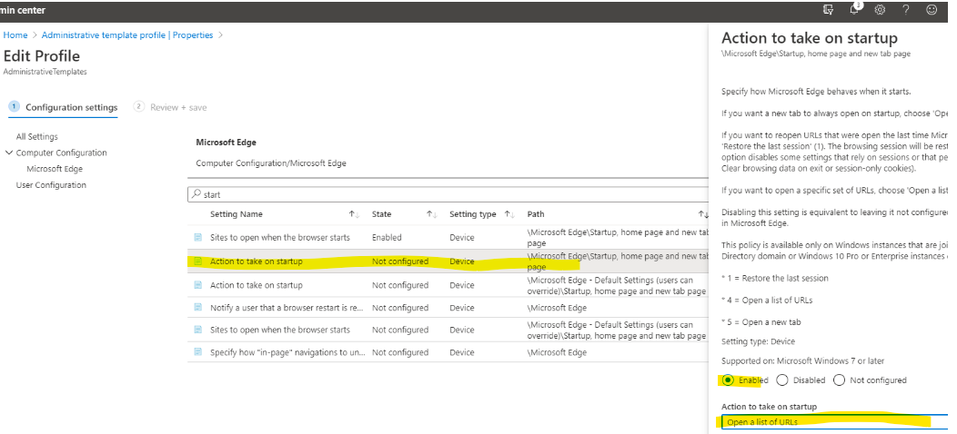Click '* 1 = Restore the last session' text

click(775, 278)
